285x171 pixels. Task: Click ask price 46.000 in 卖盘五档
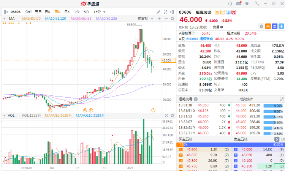(247, 150)
